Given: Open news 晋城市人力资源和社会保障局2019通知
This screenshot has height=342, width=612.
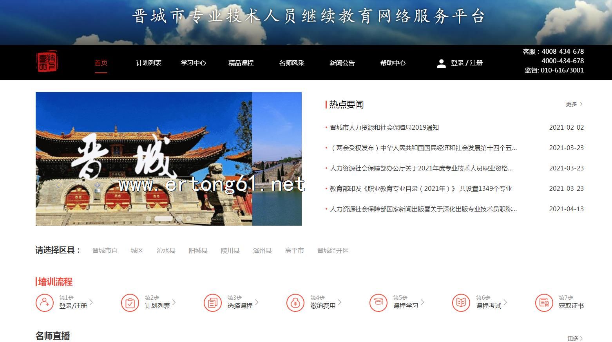Looking at the screenshot, I should 384,128.
